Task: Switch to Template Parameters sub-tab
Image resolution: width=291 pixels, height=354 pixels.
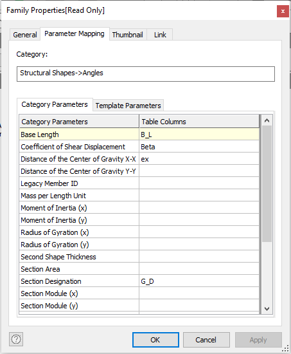Action: [128, 106]
